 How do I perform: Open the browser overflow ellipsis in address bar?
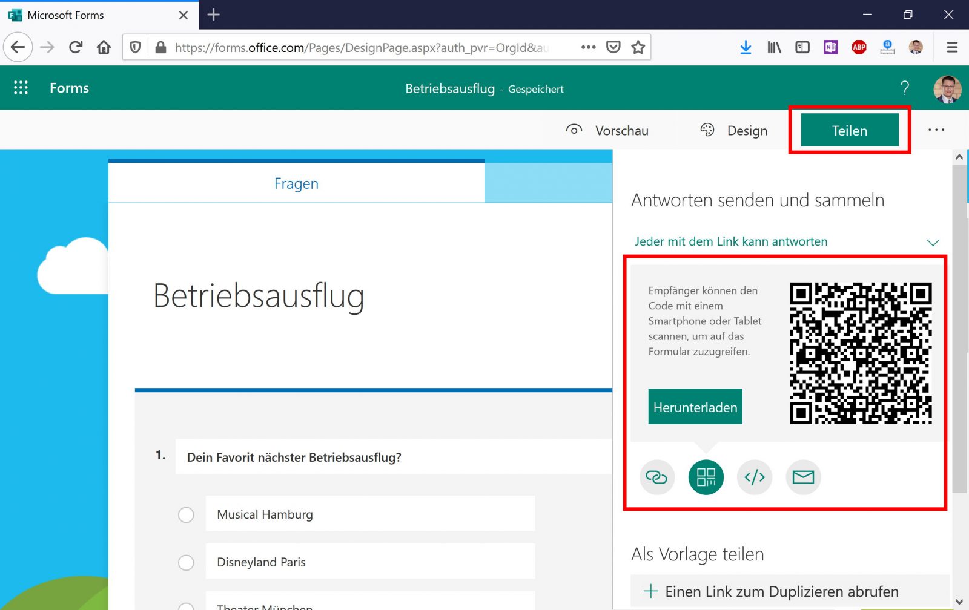(x=587, y=47)
